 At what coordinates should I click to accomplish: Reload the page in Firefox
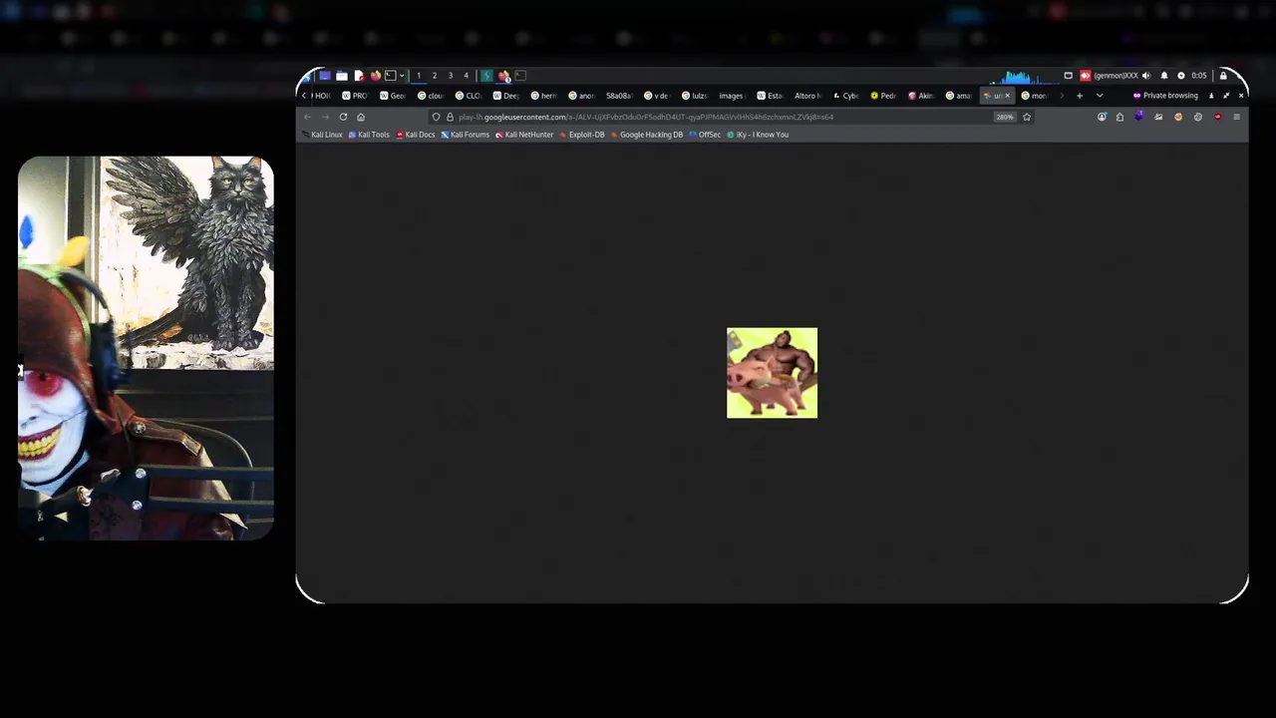click(343, 117)
